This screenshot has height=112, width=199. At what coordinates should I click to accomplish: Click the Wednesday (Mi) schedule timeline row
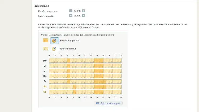[x=85, y=71]
